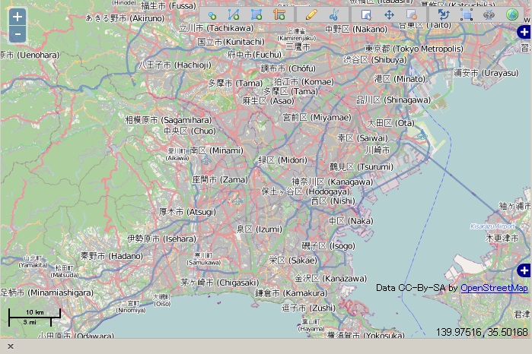
Task: Click the chain link icon
Action: 489,14
